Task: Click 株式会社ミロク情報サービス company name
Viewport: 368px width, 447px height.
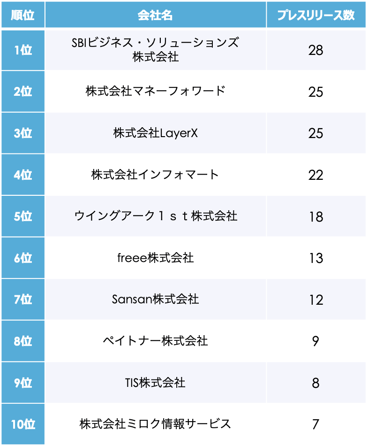Action: tap(155, 424)
